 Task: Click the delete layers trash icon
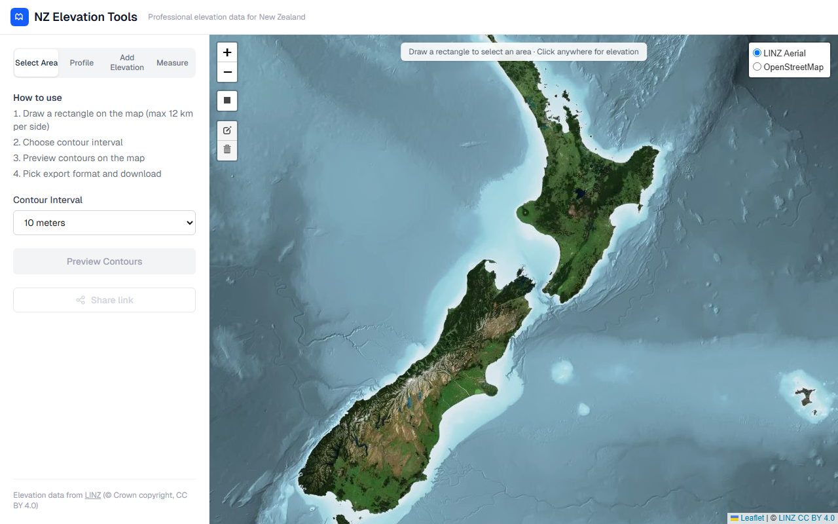pos(227,149)
